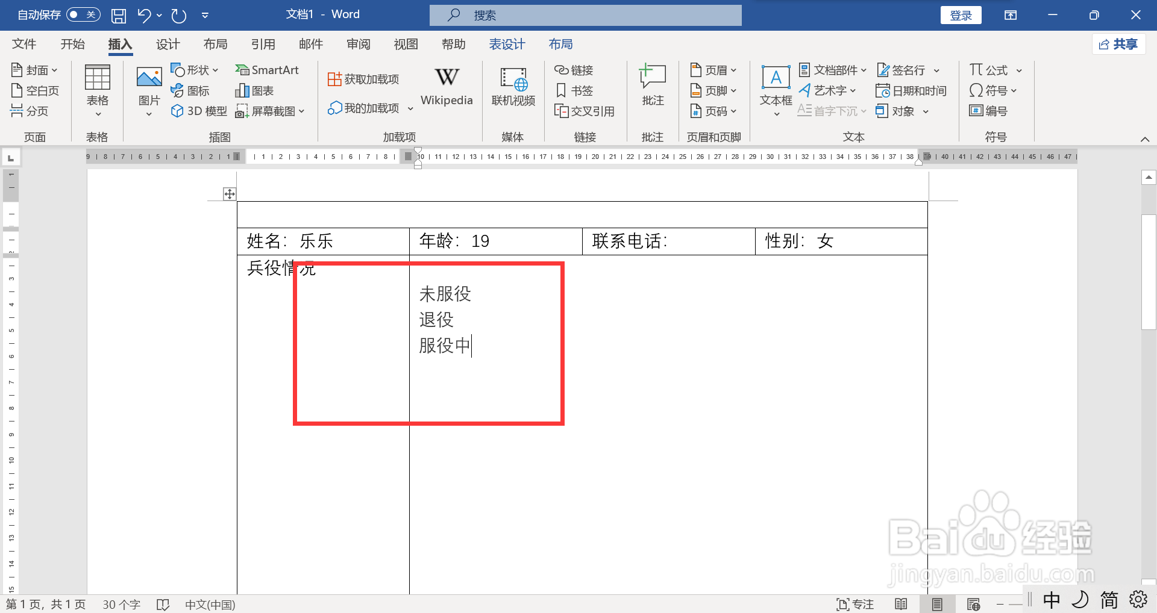Collapse the ribbon with the chevron
The height and width of the screenshot is (613, 1157).
point(1145,139)
